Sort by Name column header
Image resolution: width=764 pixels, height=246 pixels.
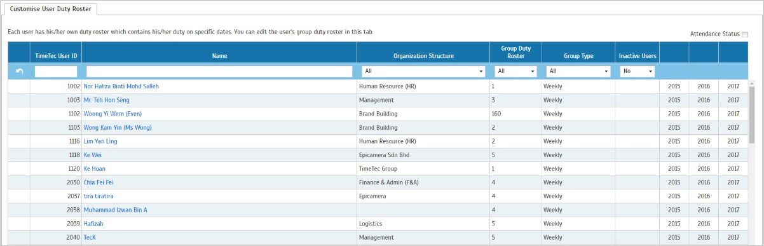[219, 56]
